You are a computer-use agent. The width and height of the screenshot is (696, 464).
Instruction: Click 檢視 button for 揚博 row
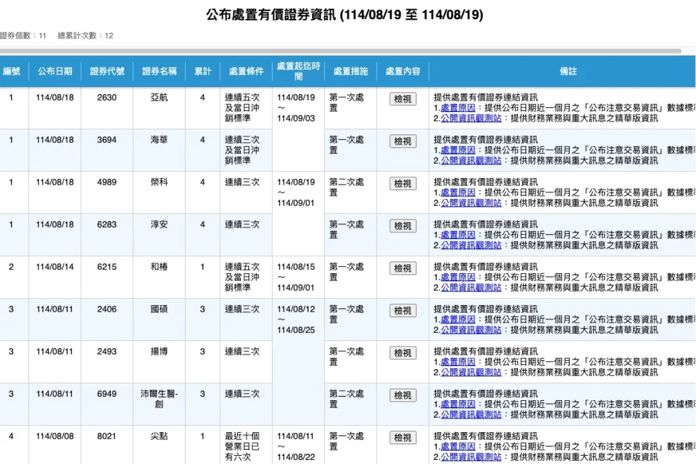pyautogui.click(x=402, y=353)
